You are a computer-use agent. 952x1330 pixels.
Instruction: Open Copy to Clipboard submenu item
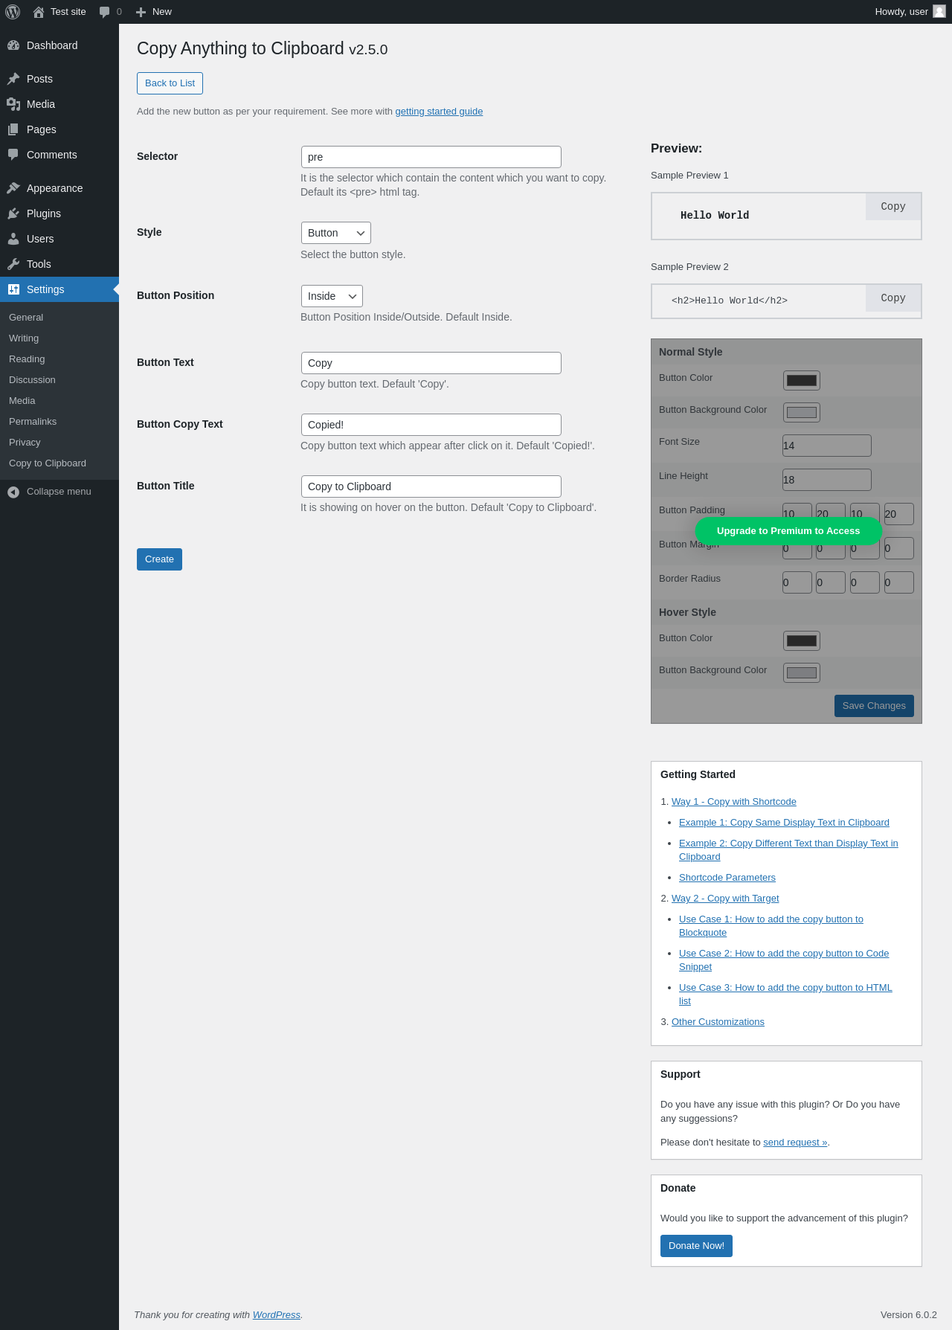(48, 463)
